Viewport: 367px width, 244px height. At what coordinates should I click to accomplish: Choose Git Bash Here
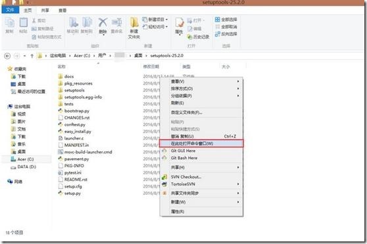coord(201,158)
